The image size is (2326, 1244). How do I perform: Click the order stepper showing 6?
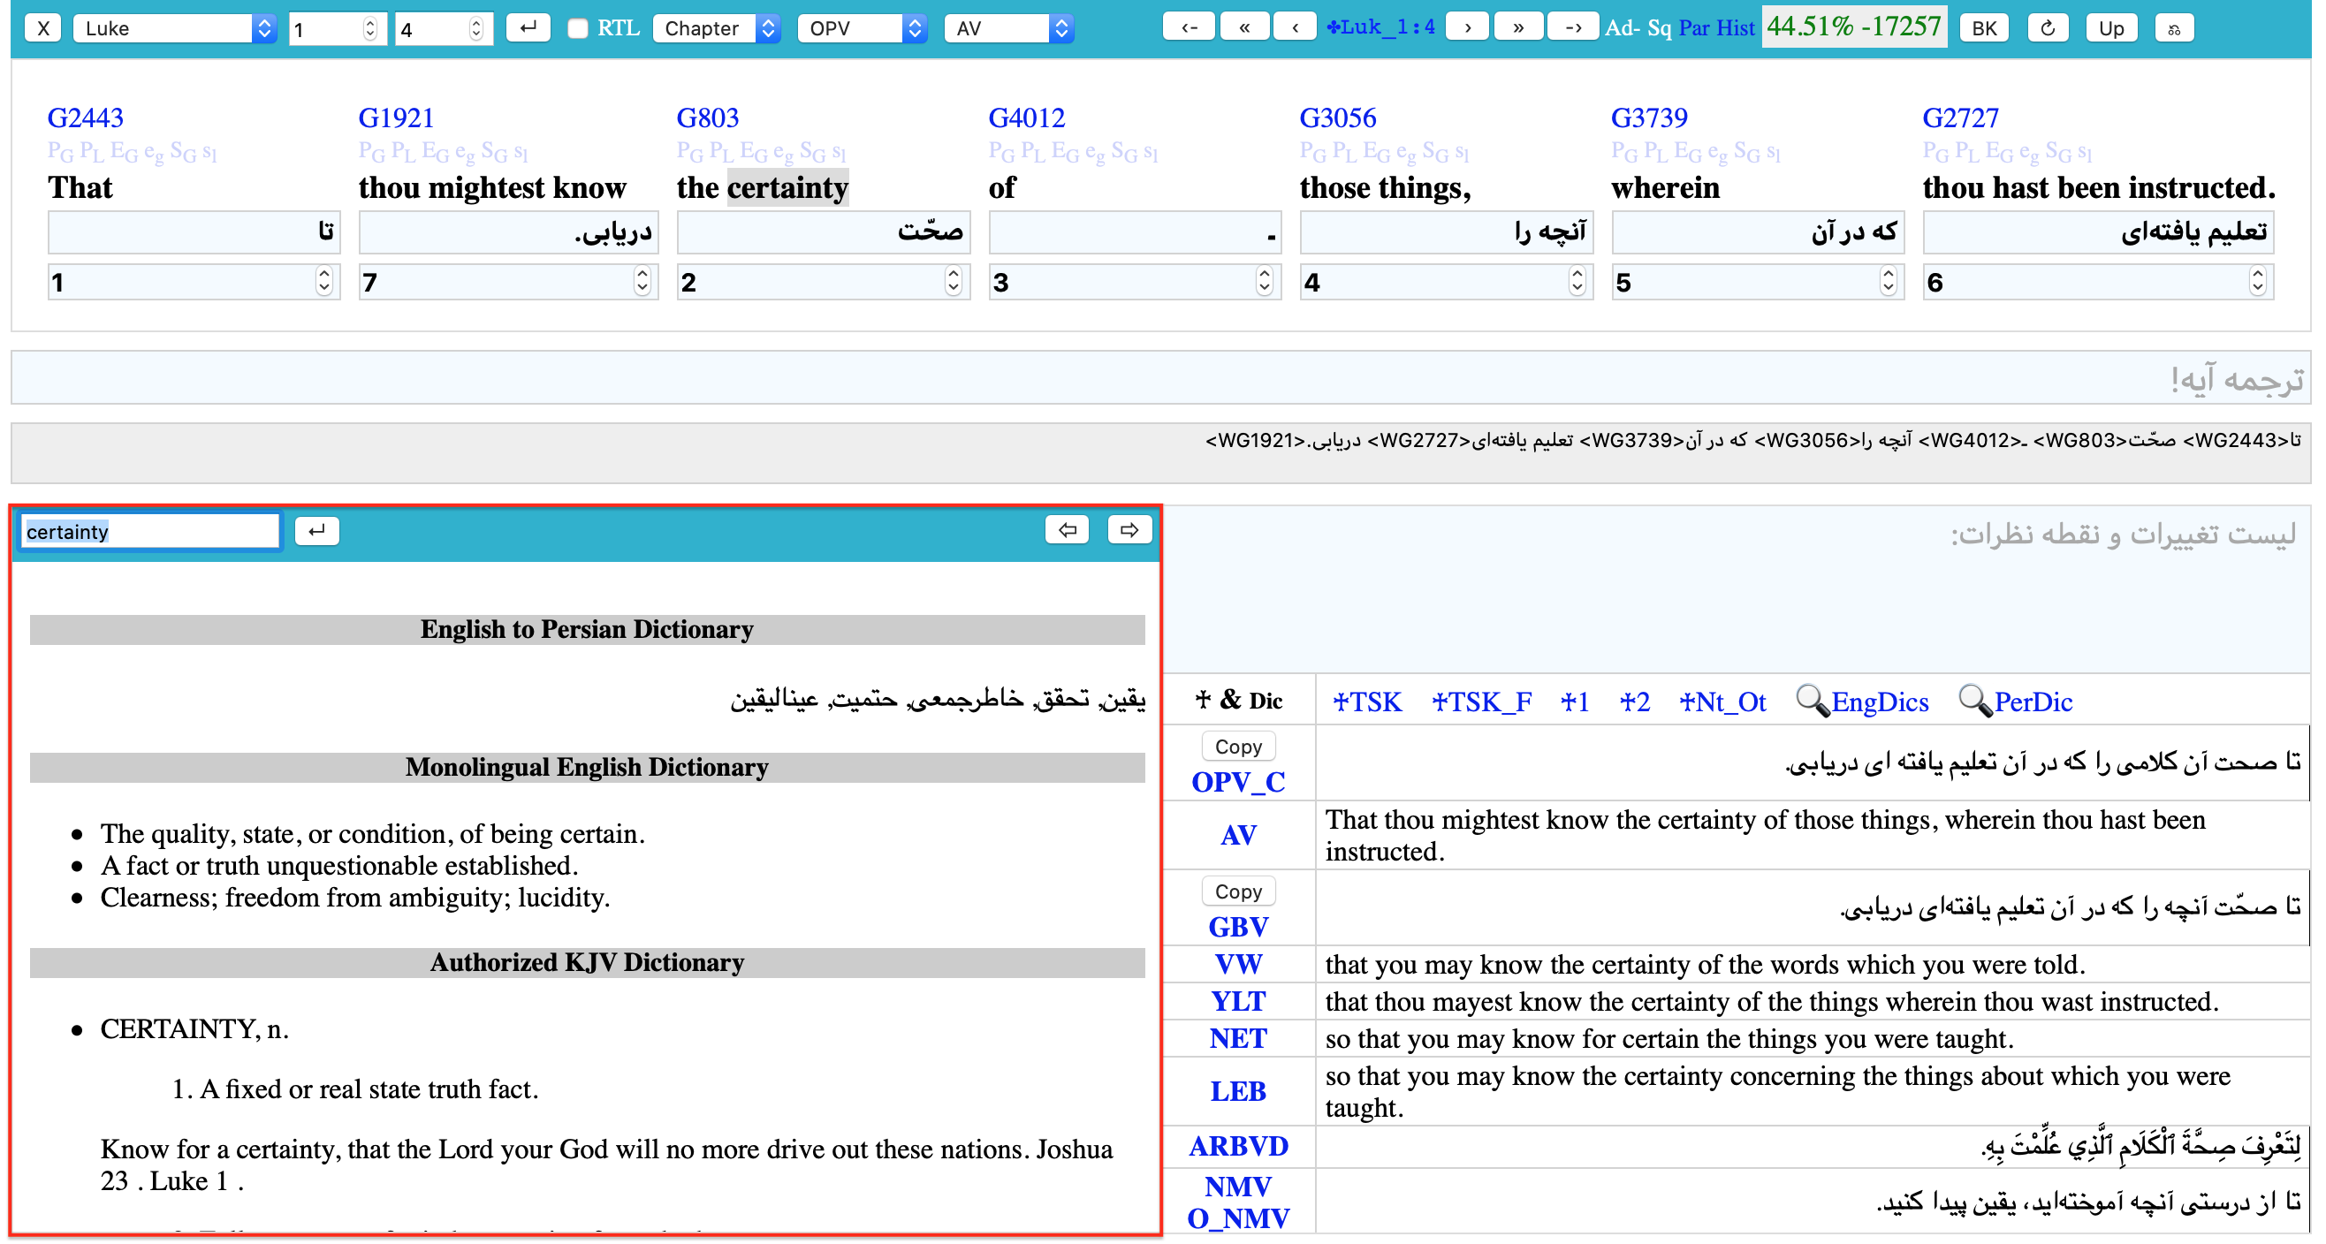point(2098,283)
